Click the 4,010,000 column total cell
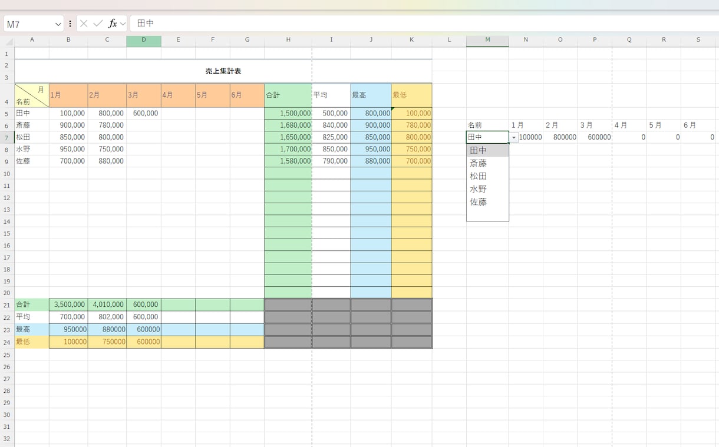719x447 pixels. [x=107, y=305]
